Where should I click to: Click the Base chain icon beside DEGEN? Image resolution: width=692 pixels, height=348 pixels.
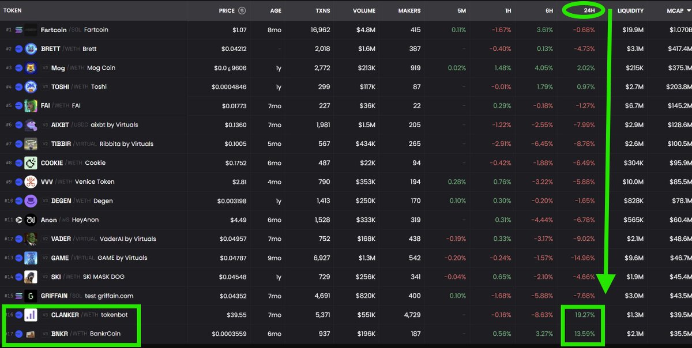tap(18, 201)
